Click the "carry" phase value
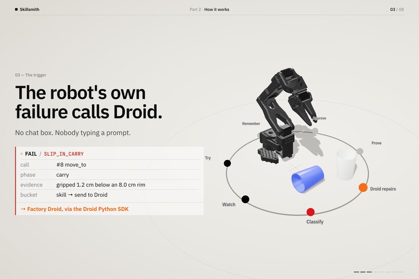Viewport: 419px width, 279px height. click(62, 175)
